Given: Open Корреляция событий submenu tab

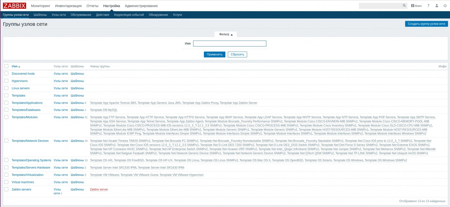Looking at the screenshot, I should 129,15.
